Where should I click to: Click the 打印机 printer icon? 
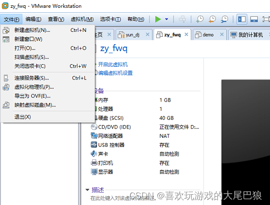pyautogui.click(x=94, y=163)
